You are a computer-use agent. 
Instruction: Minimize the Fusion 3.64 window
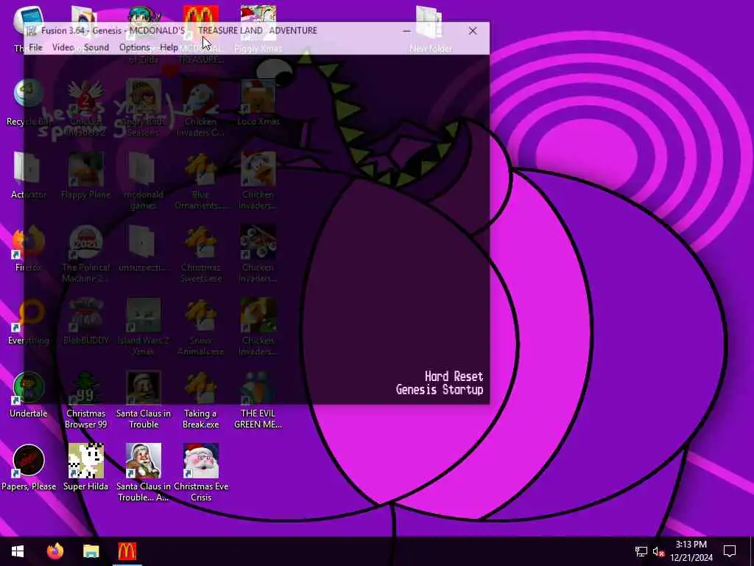click(x=406, y=31)
